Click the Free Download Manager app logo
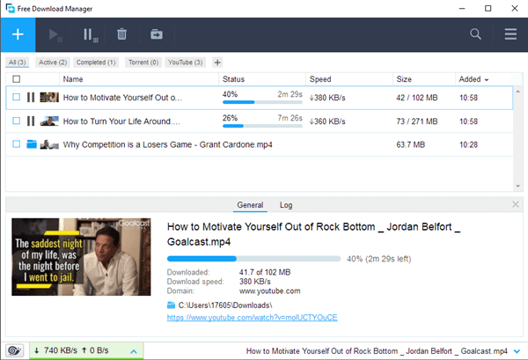Viewport: 528px width, 360px height. coord(10,8)
